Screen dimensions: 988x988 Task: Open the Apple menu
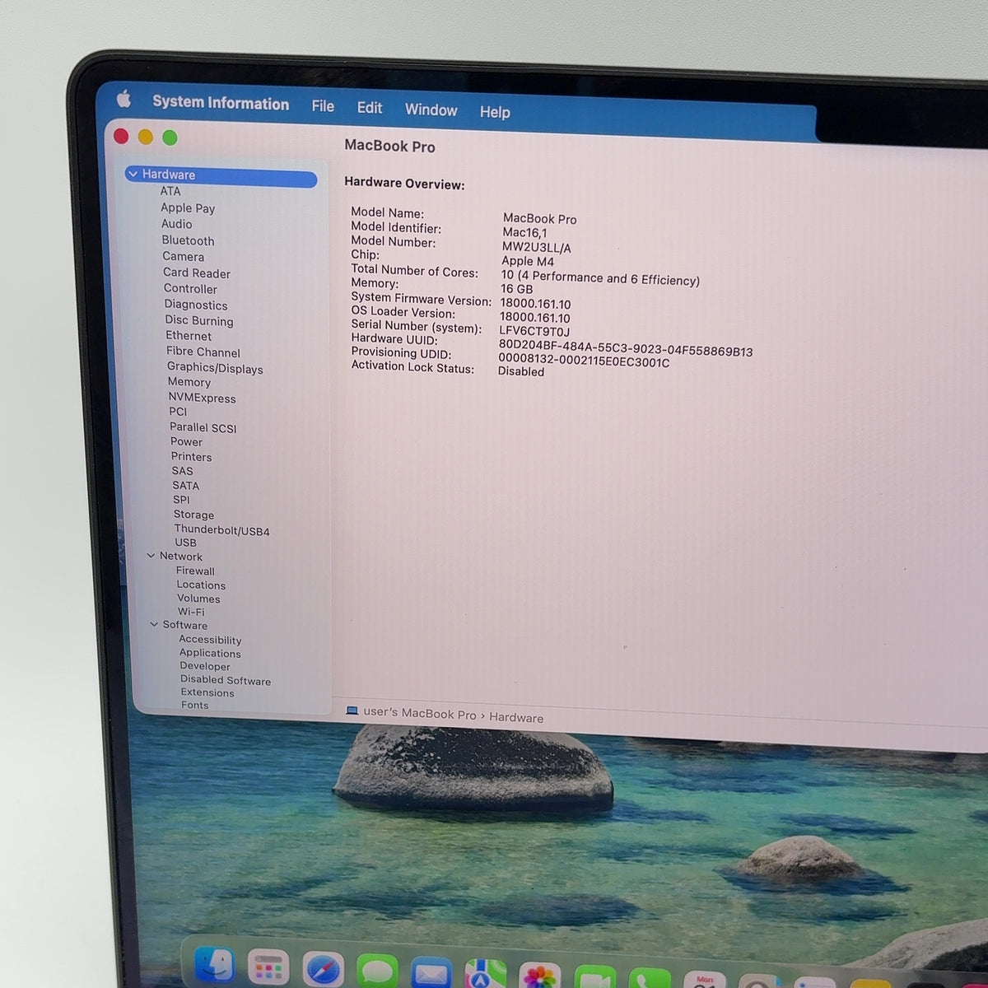(x=123, y=100)
